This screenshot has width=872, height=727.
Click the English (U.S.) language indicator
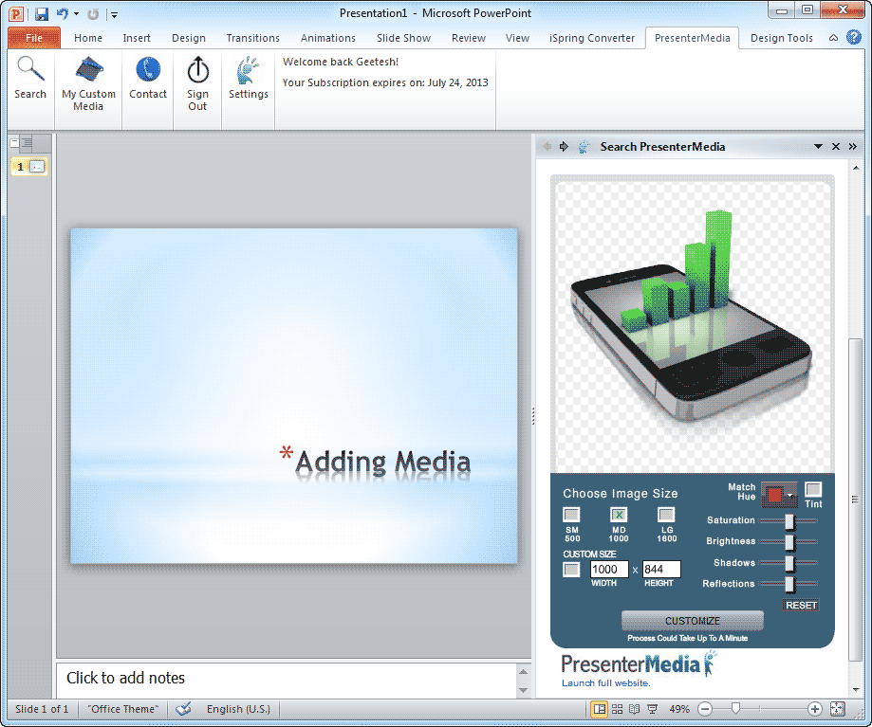(238, 709)
